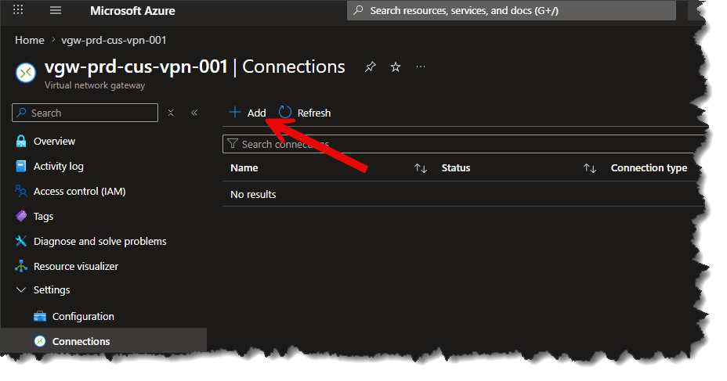Click the Diagnose wrench icon

pos(21,241)
